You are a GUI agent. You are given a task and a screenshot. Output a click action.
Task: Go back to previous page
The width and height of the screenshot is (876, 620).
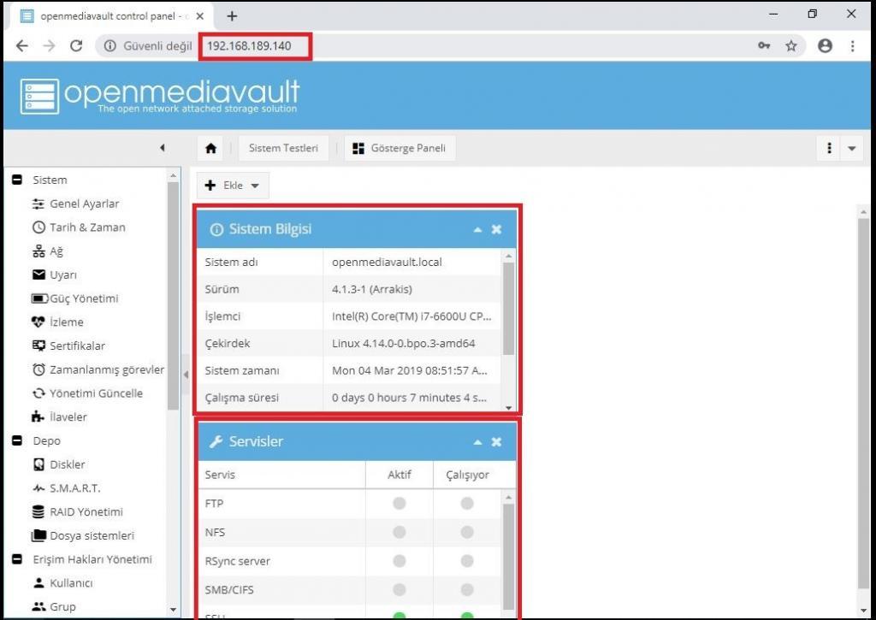(x=21, y=46)
